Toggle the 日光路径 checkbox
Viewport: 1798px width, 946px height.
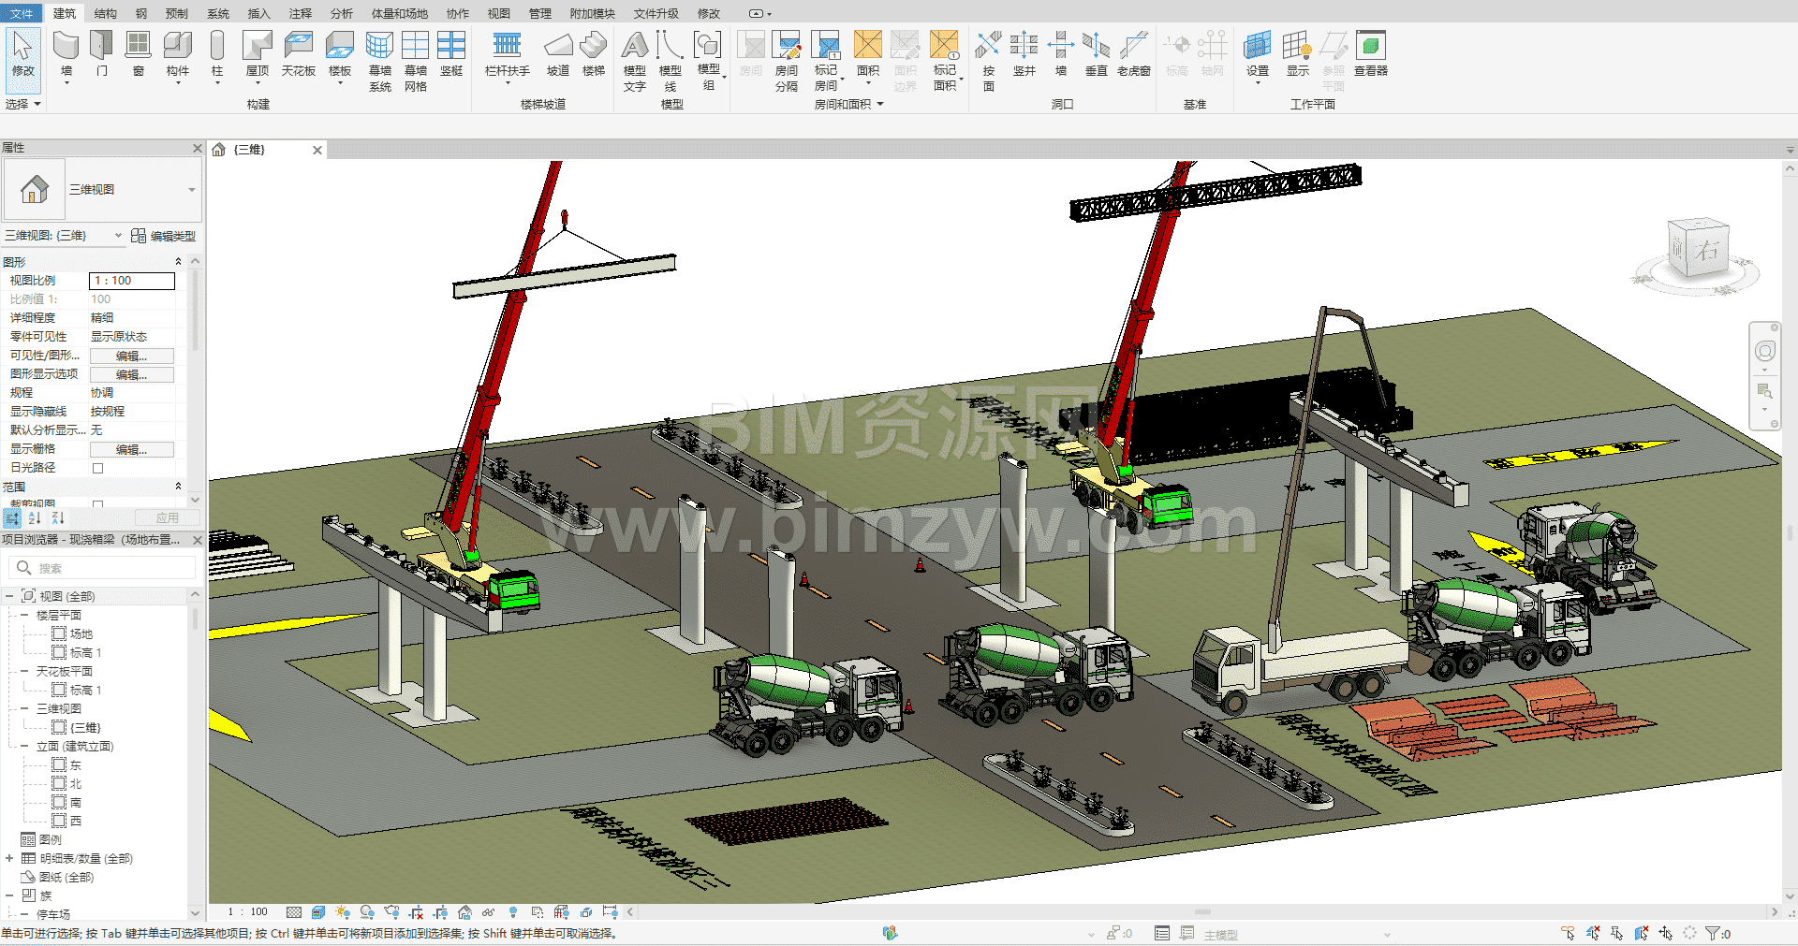(97, 468)
